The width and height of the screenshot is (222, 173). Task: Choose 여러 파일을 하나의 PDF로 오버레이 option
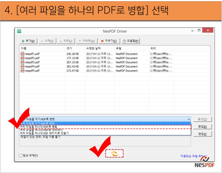(x=105, y=130)
